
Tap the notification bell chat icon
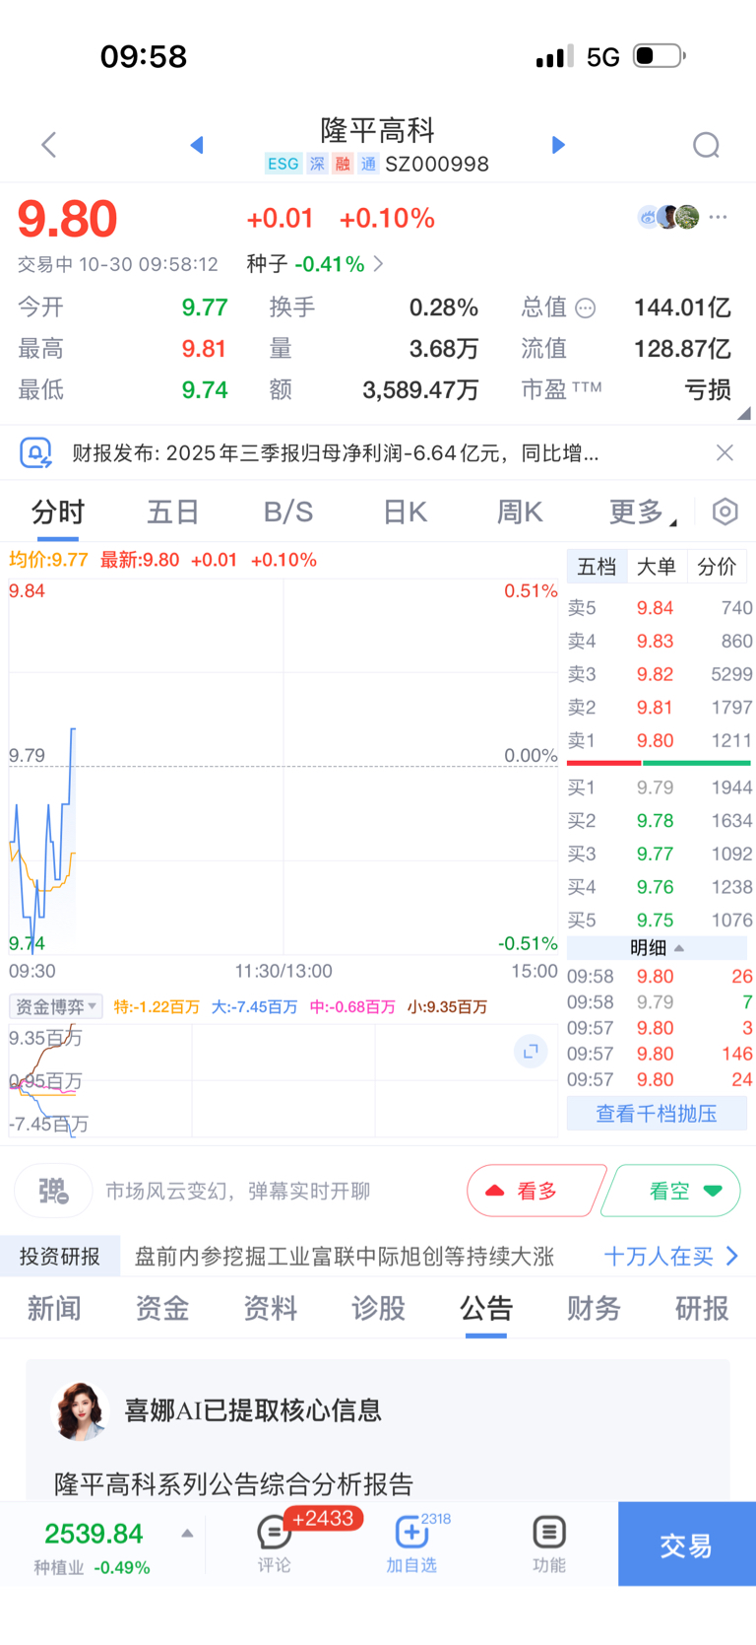click(x=36, y=453)
